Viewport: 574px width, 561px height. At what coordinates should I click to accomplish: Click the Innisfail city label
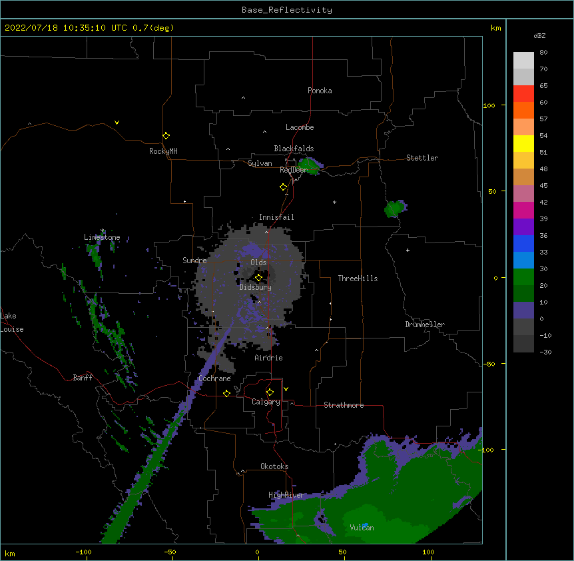coord(276,217)
